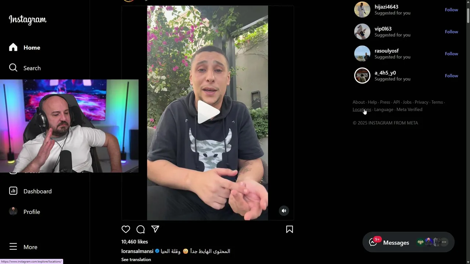
Task: Expand the More hamburger menu
Action: point(13,247)
